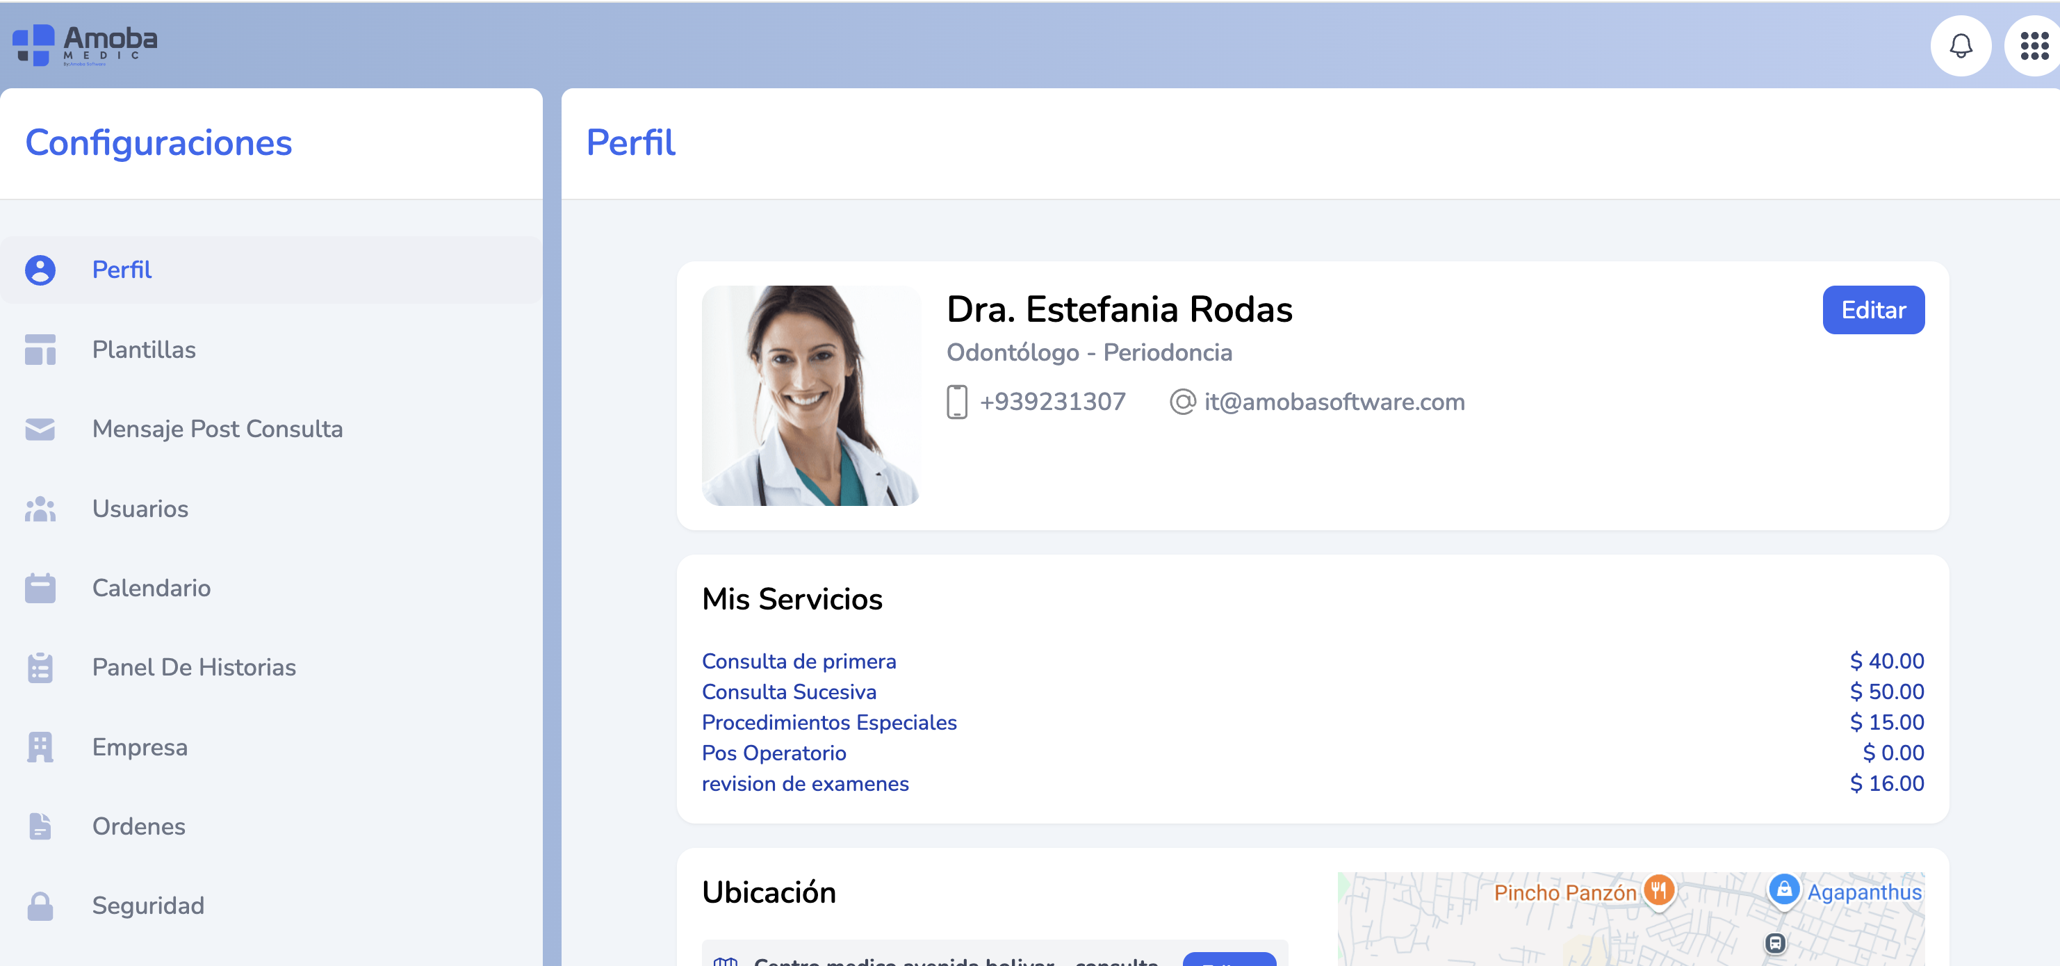Select the Perfil user icon in sidebar

point(39,270)
